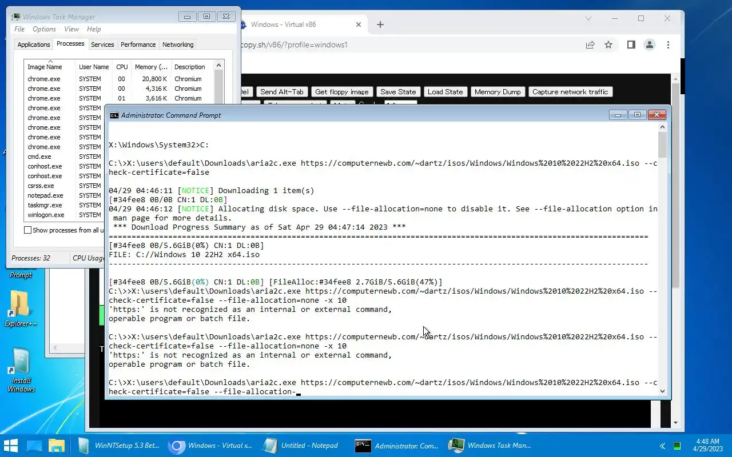This screenshot has width=732, height=457.
Task: Open Chrome tab search chevron
Action: click(588, 18)
